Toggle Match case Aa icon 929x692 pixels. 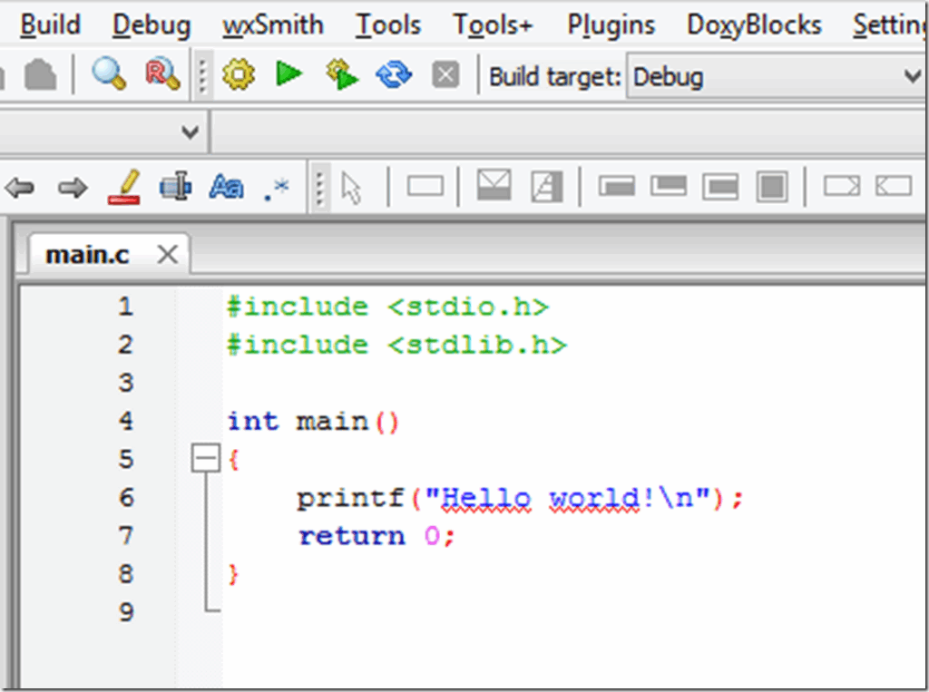point(226,188)
